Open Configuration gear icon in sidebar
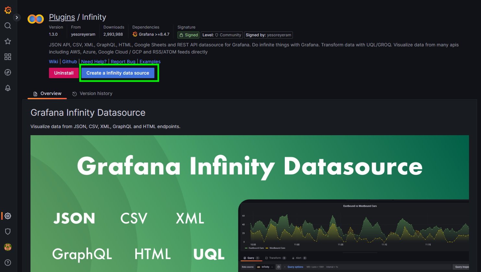 pos(8,216)
